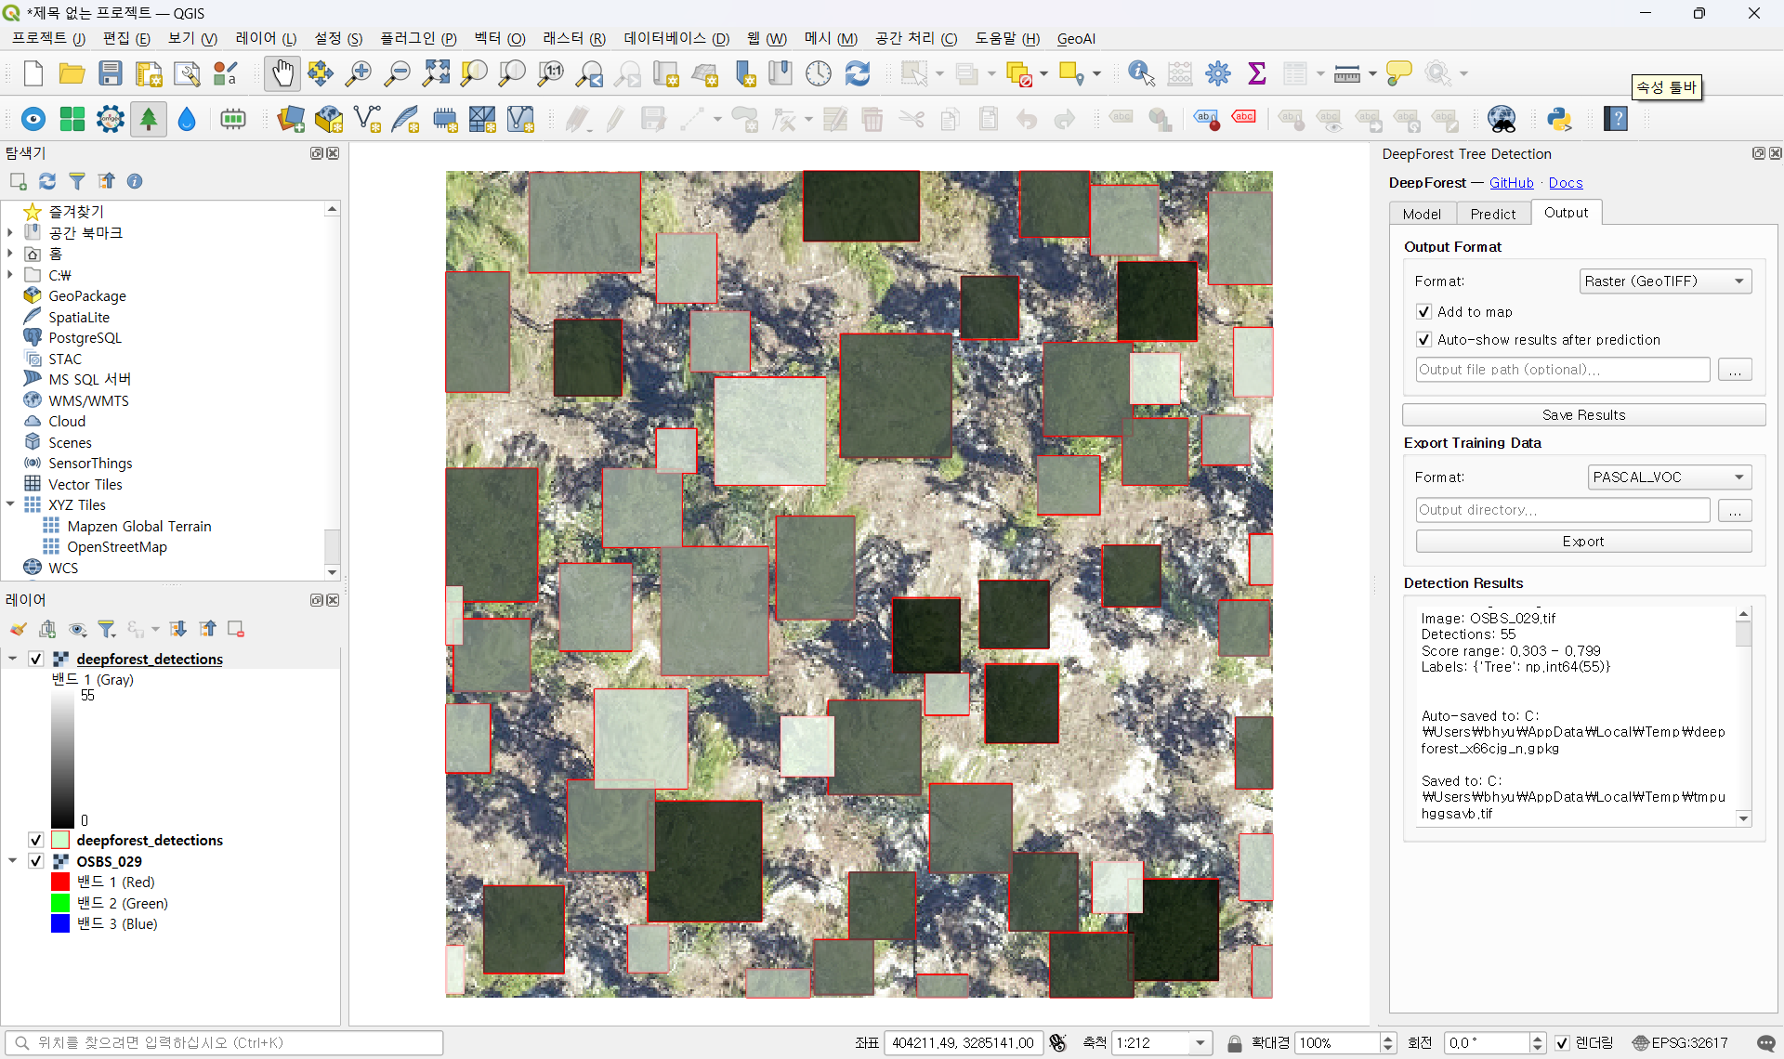The height and width of the screenshot is (1059, 1784).
Task: Toggle Auto-show results after prediction
Action: [x=1423, y=340]
